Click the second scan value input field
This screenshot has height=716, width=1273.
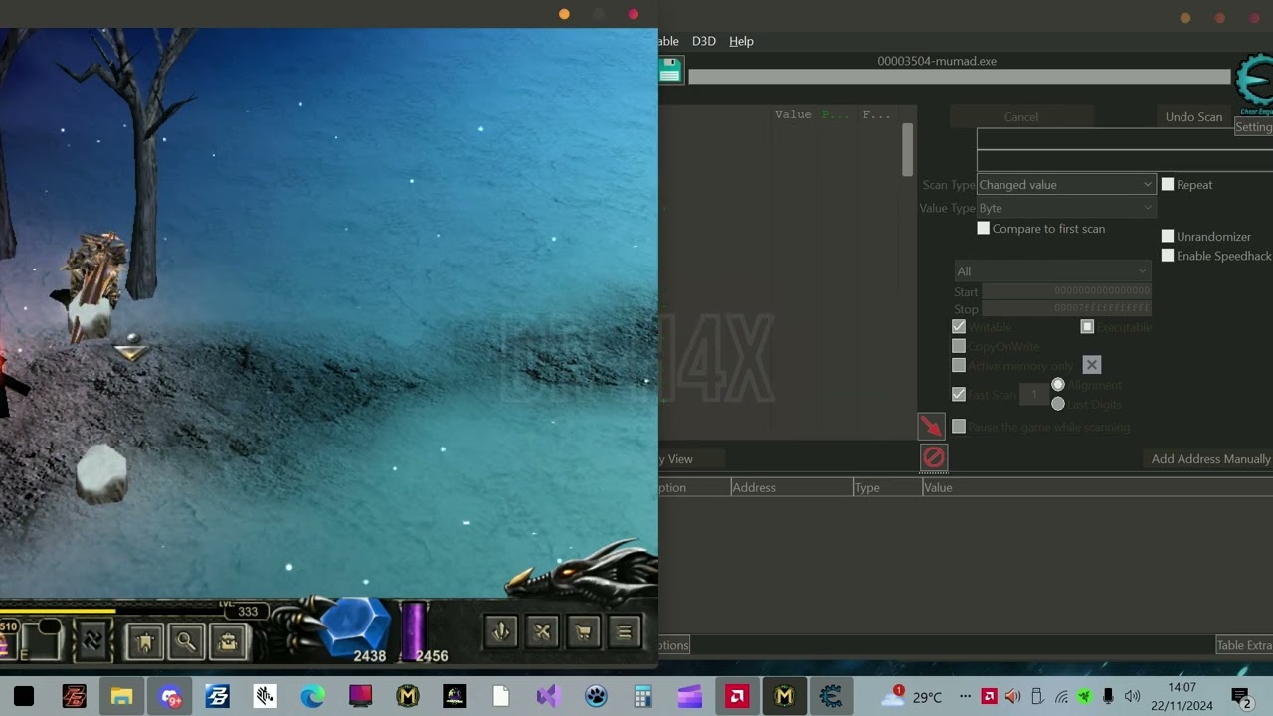(x=1125, y=161)
